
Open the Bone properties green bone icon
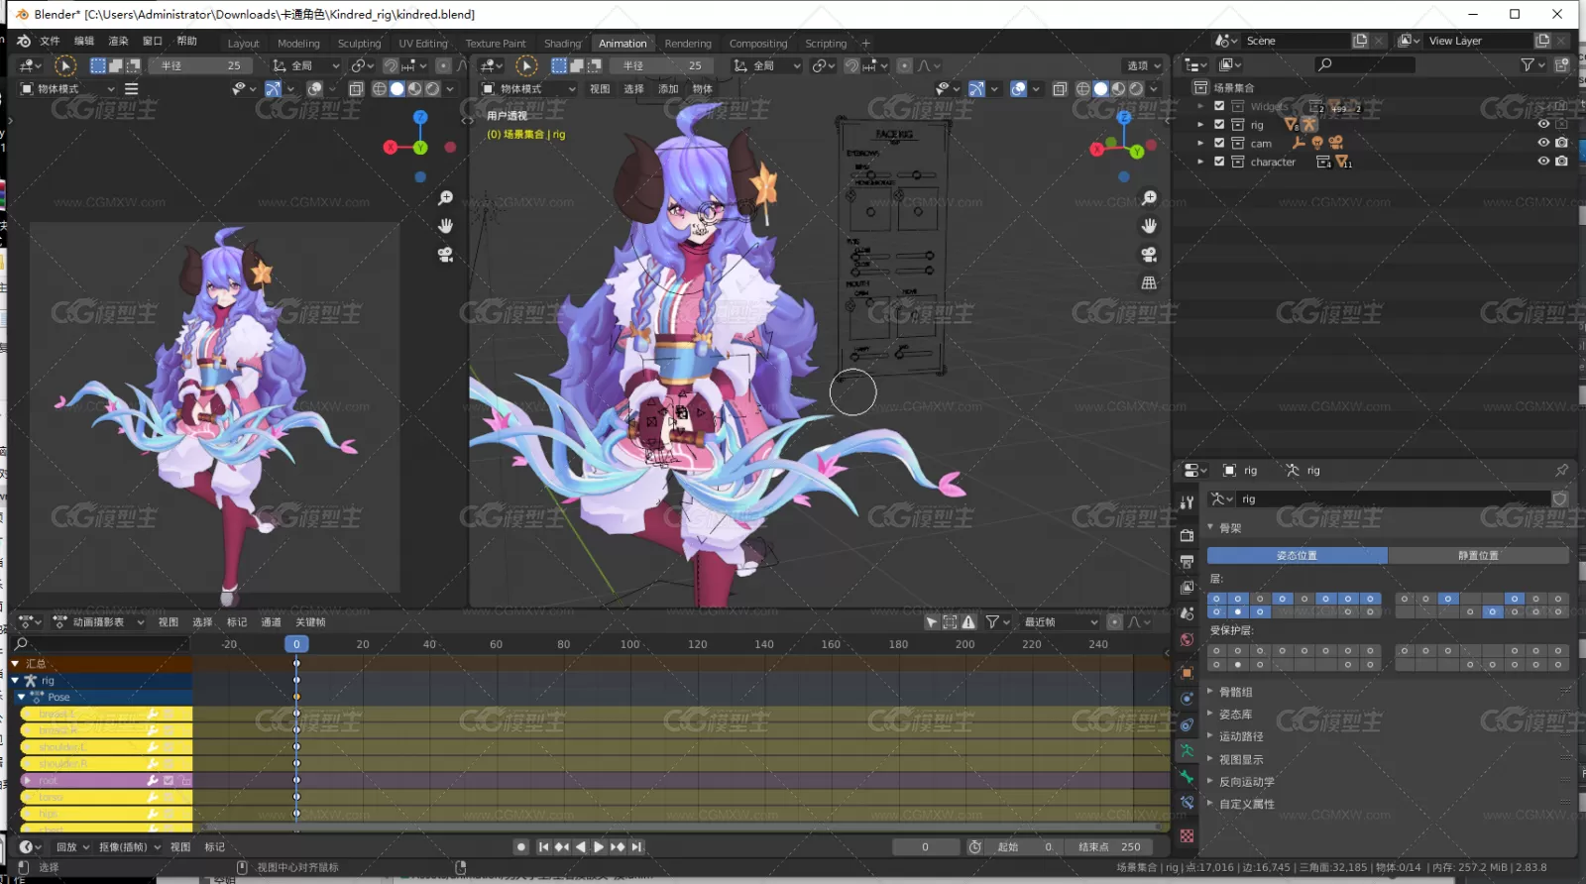coord(1187,777)
